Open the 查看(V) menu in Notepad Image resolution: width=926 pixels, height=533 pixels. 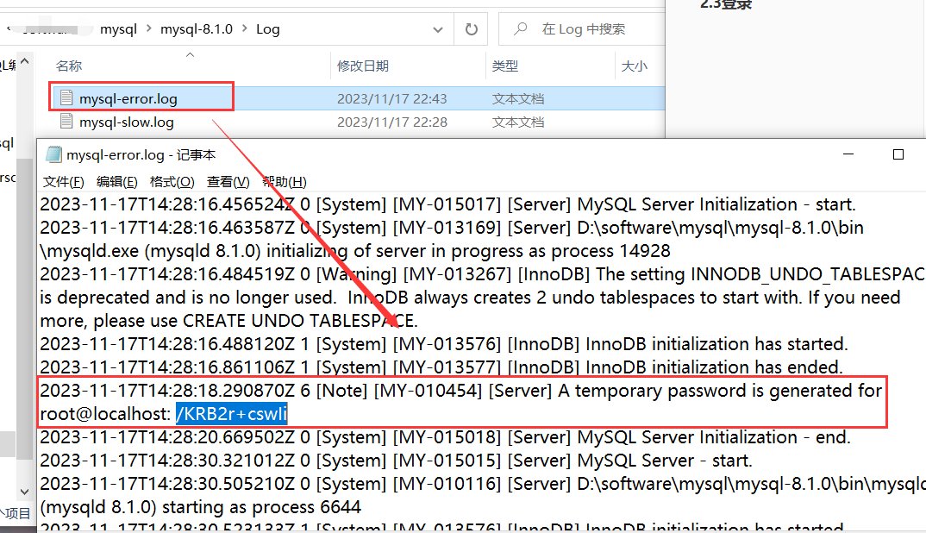228,182
